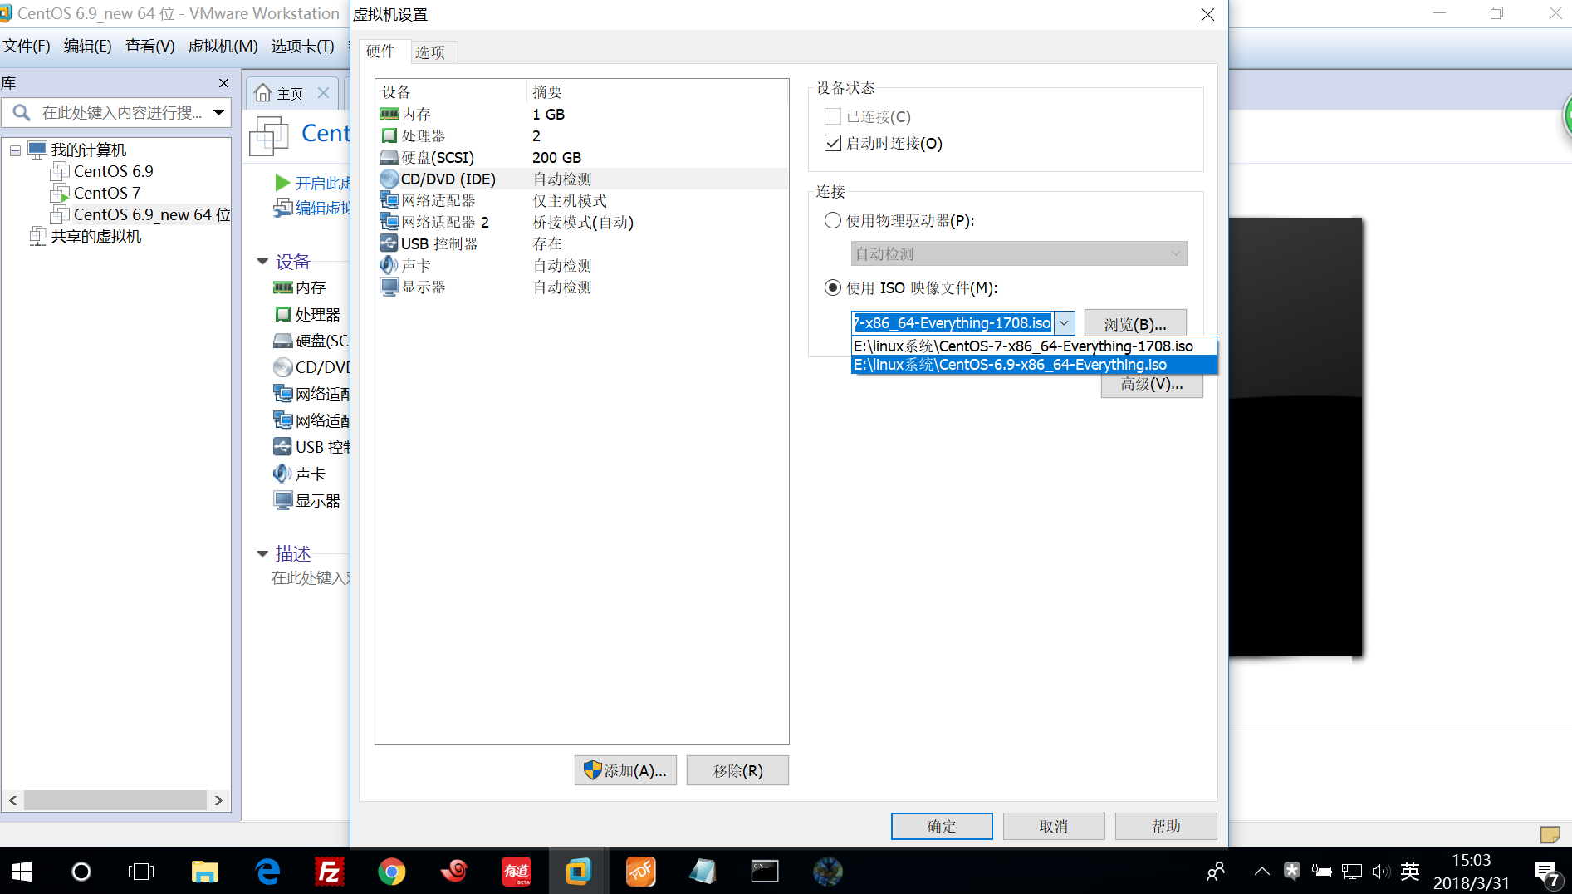
Task: Click the 浏览(B)... button
Action: [x=1135, y=324]
